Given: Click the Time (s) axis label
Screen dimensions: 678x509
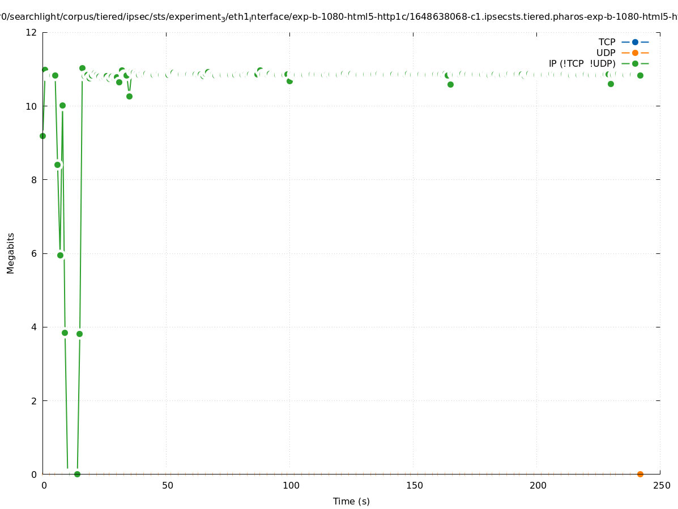Looking at the screenshot, I should [351, 501].
